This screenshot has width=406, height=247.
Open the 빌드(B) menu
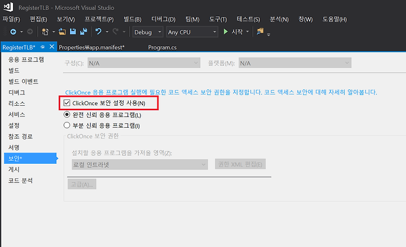133,19
